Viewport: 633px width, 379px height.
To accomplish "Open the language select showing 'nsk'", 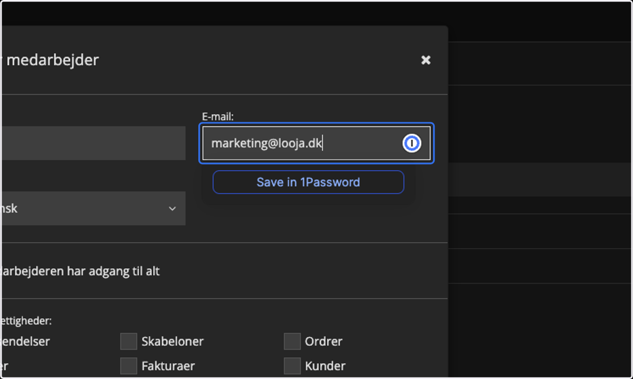I will click(92, 208).
